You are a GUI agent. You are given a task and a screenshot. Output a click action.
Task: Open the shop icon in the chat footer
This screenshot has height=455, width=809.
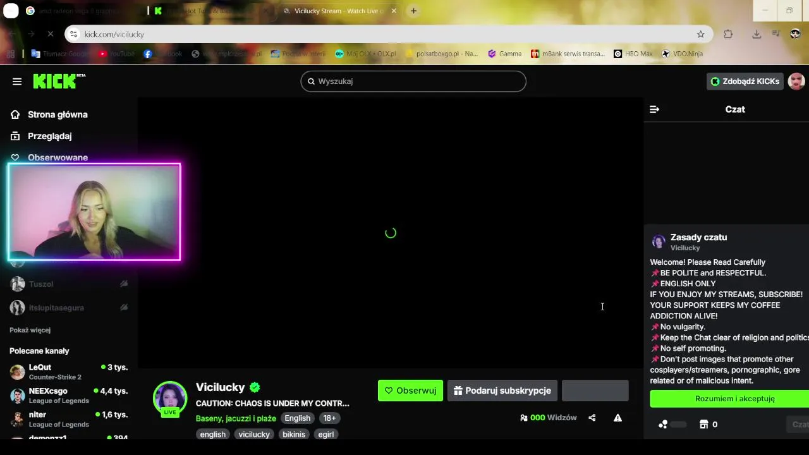[x=703, y=425]
